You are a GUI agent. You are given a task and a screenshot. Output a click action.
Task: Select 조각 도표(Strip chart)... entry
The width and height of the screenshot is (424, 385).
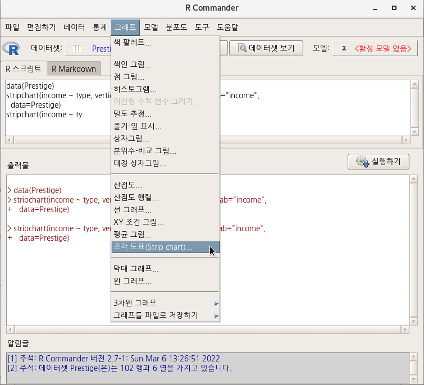(165, 247)
